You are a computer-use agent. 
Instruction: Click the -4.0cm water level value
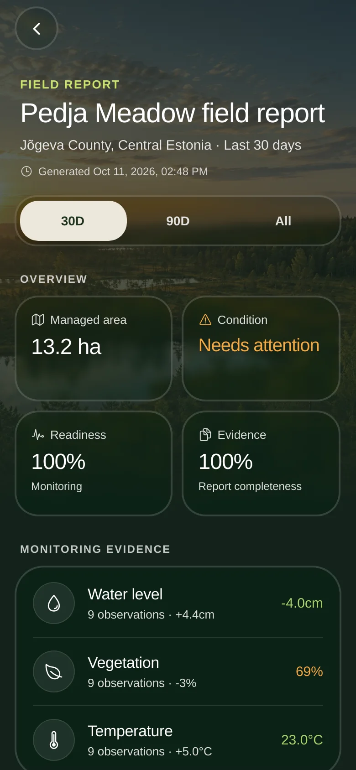pyautogui.click(x=302, y=603)
